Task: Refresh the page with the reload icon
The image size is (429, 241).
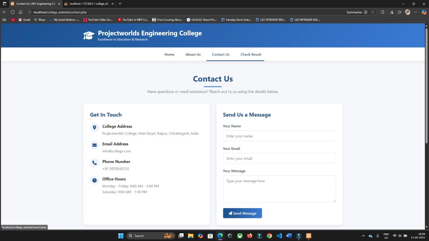Action: pyautogui.click(x=12, y=12)
